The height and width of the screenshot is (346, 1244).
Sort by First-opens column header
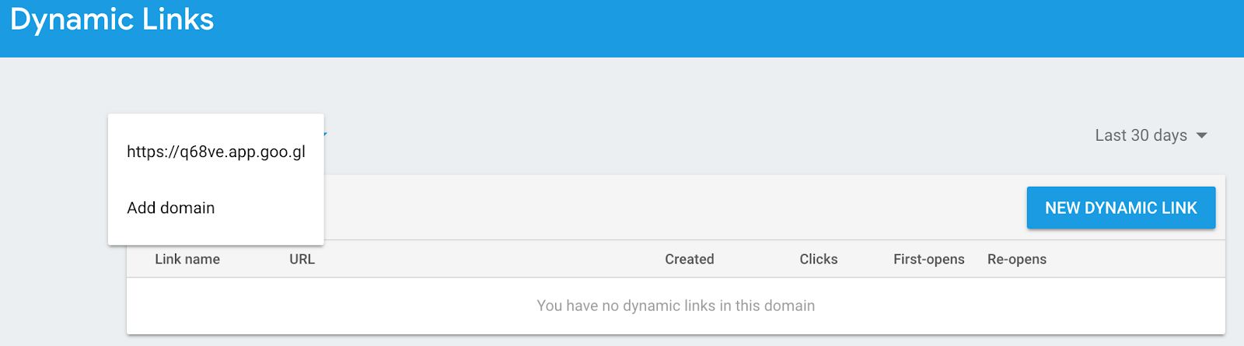(929, 259)
